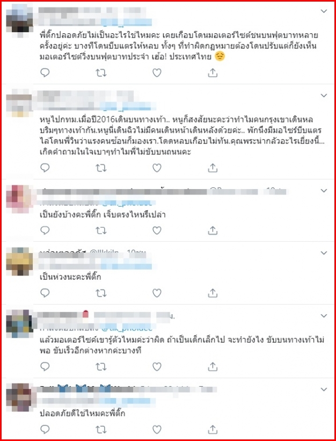Image resolution: width=336 pixels, height=441 pixels.
Task: Like the tweet mentioning 2016 กทม.
Action: pos(157,168)
